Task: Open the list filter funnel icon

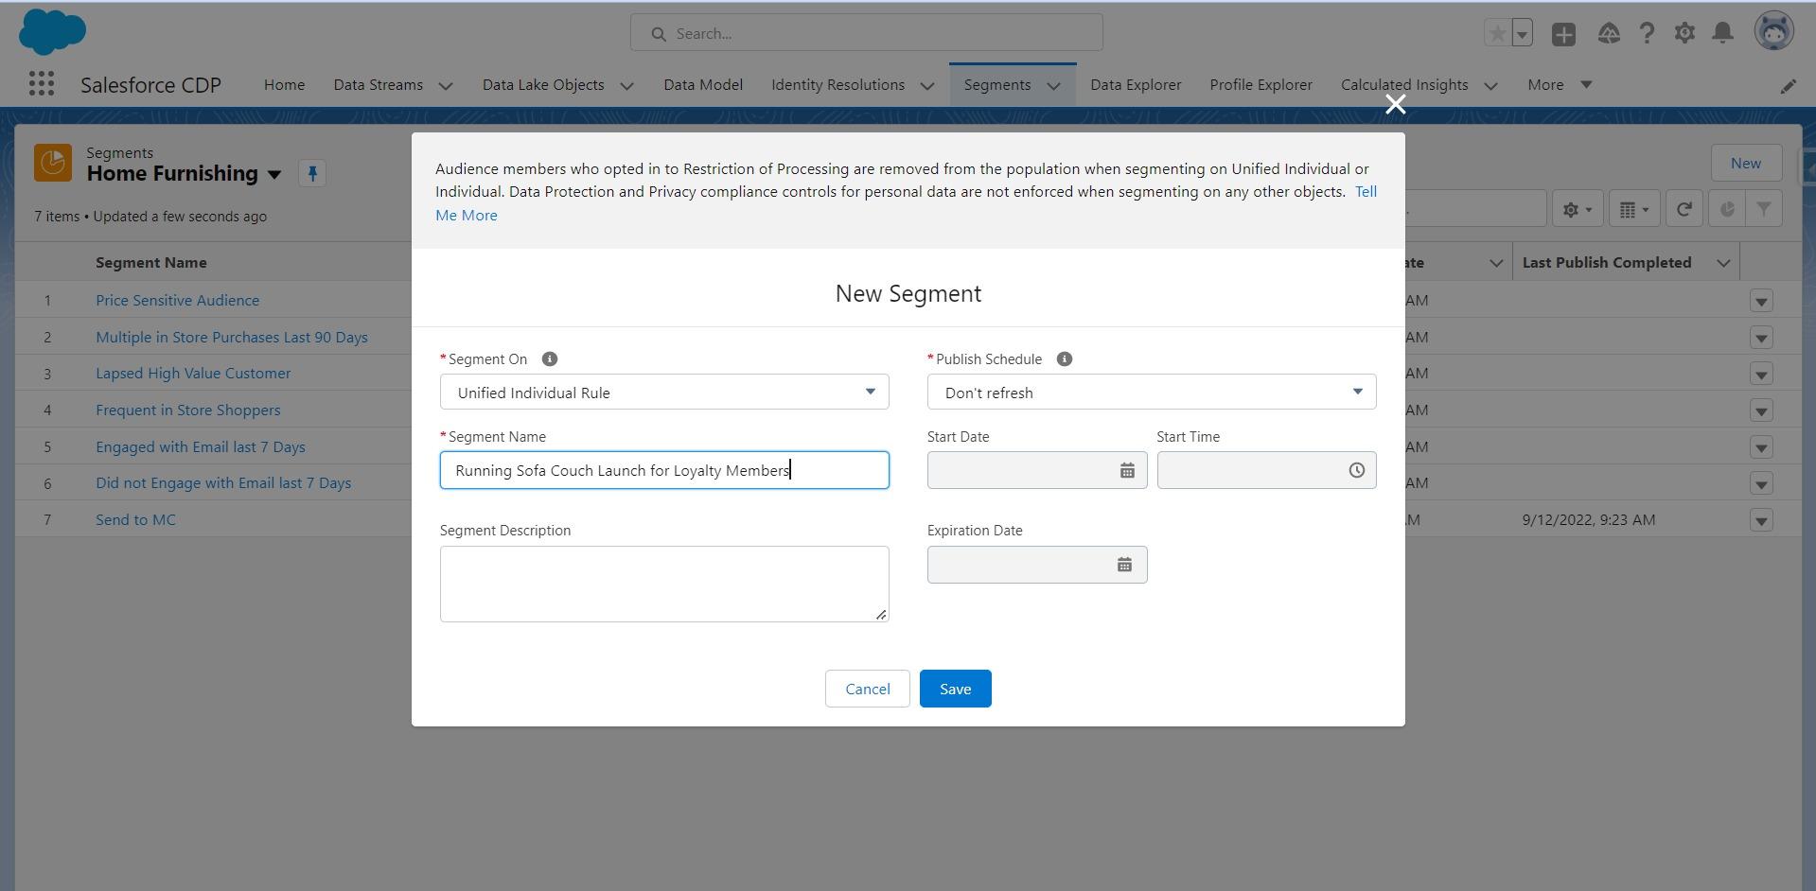Action: [x=1764, y=210]
